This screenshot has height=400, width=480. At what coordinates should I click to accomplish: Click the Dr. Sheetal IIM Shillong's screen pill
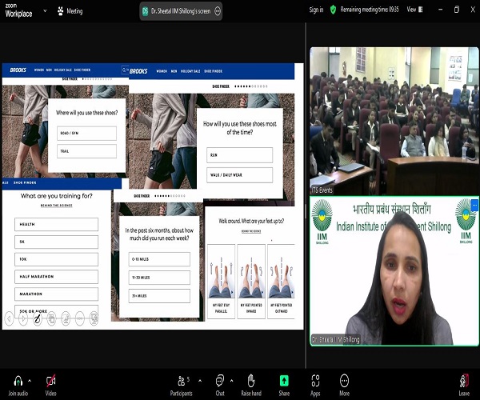pyautogui.click(x=181, y=11)
